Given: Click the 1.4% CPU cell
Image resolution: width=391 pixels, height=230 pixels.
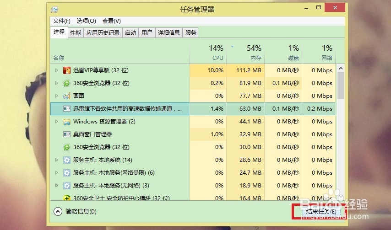Looking at the screenshot, I should point(208,109).
